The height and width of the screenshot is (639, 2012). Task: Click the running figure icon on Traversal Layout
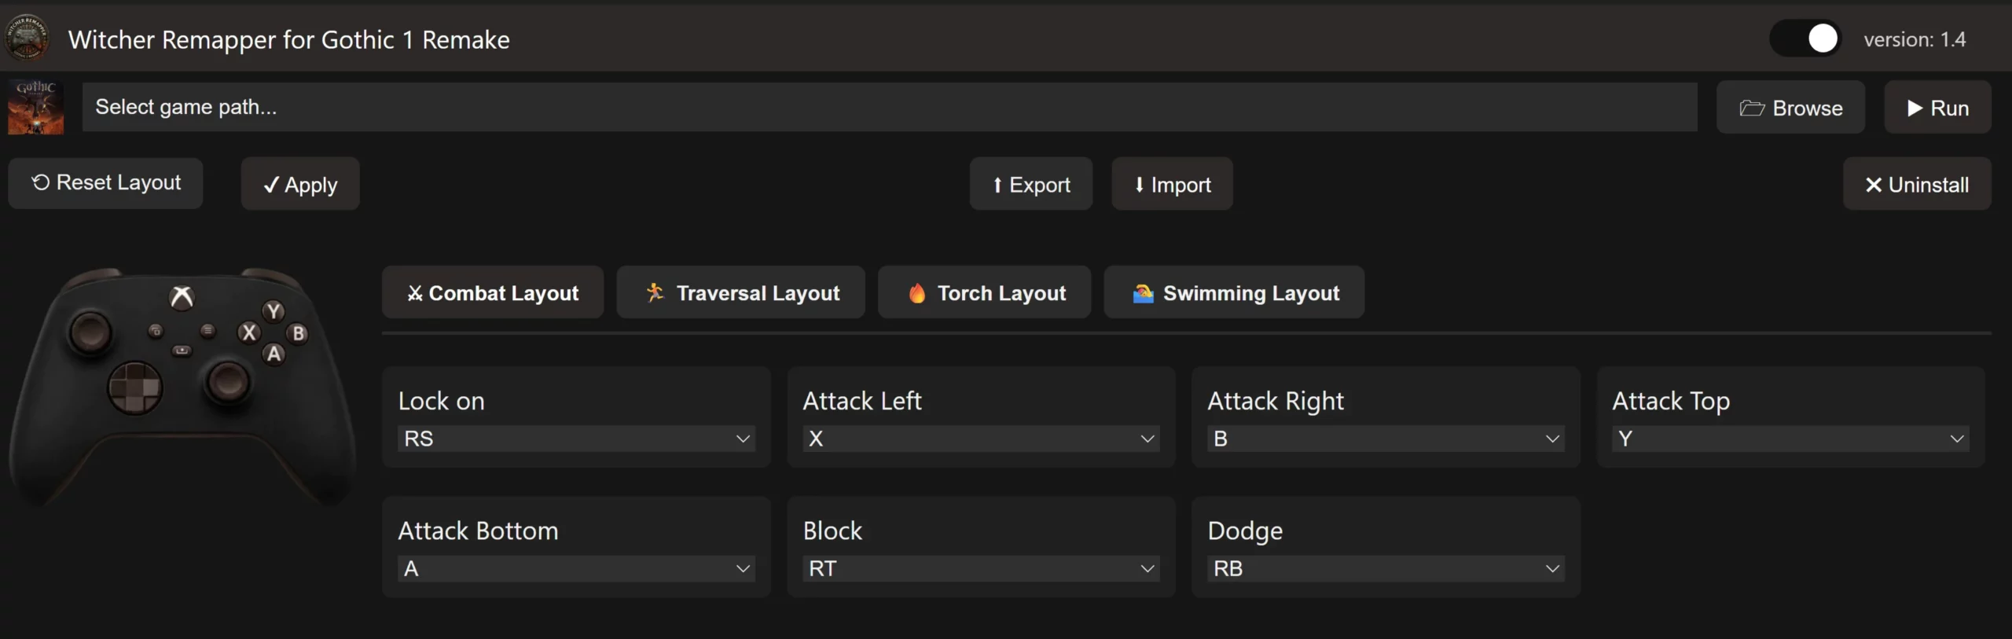[655, 292]
